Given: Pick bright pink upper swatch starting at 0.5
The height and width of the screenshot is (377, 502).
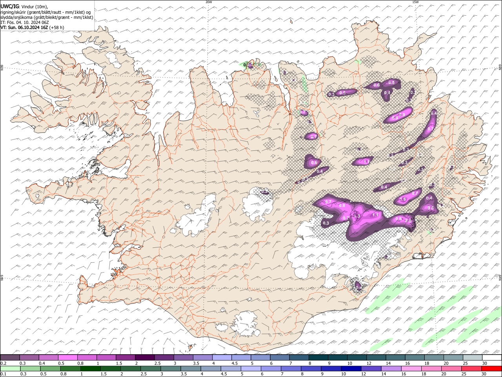Looking at the screenshot, I should coord(67,357).
